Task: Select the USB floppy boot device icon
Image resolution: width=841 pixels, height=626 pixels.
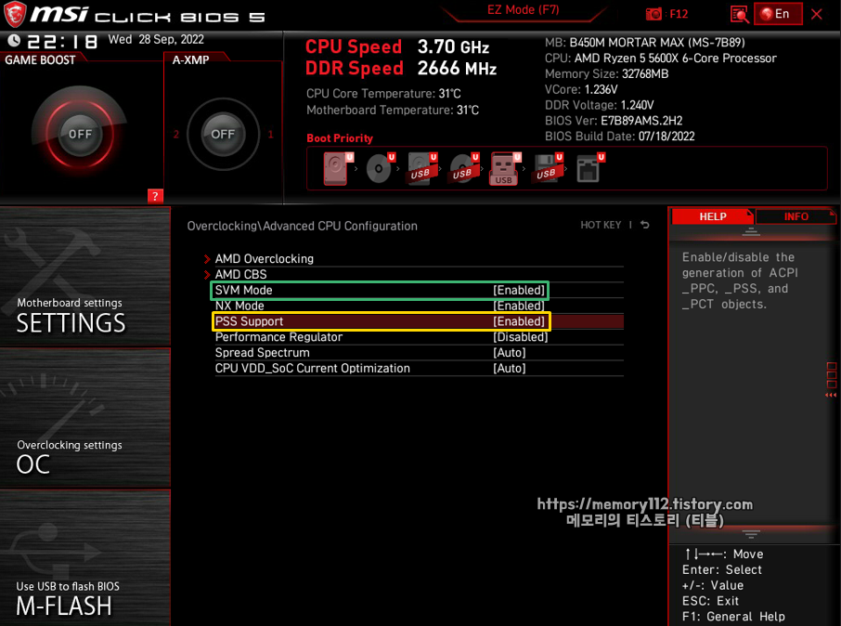Action: tap(549, 169)
